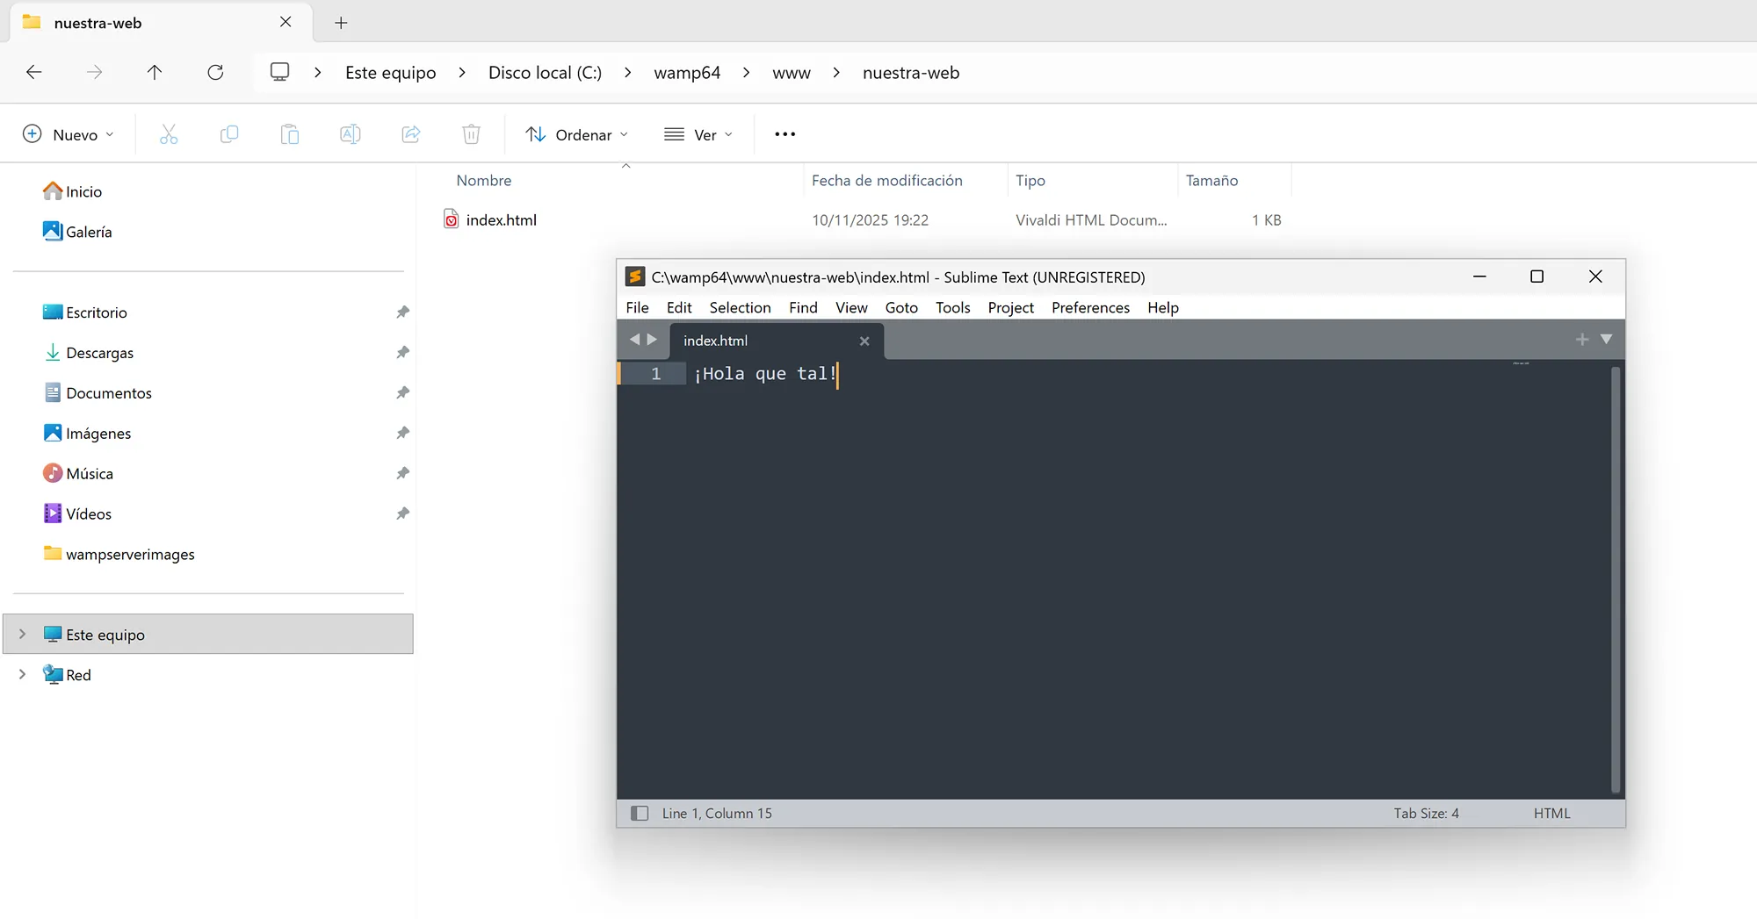
Task: Refresh the current folder view
Action: pyautogui.click(x=215, y=73)
